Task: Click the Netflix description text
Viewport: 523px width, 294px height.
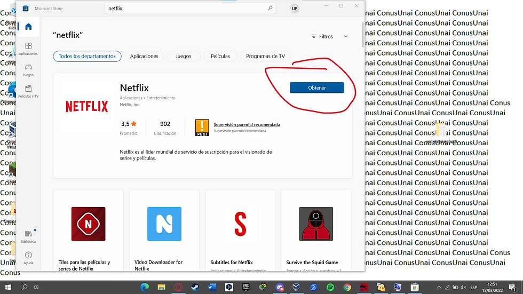Action: 196,155
